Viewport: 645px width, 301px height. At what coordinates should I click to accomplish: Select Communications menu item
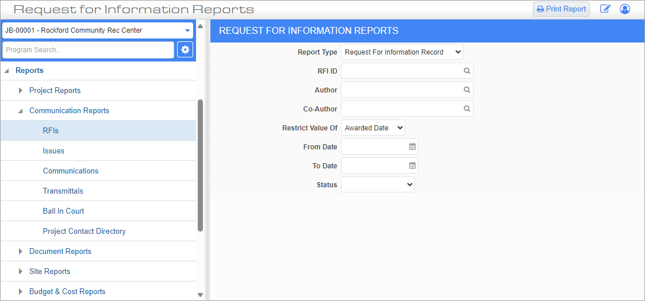[98, 171]
